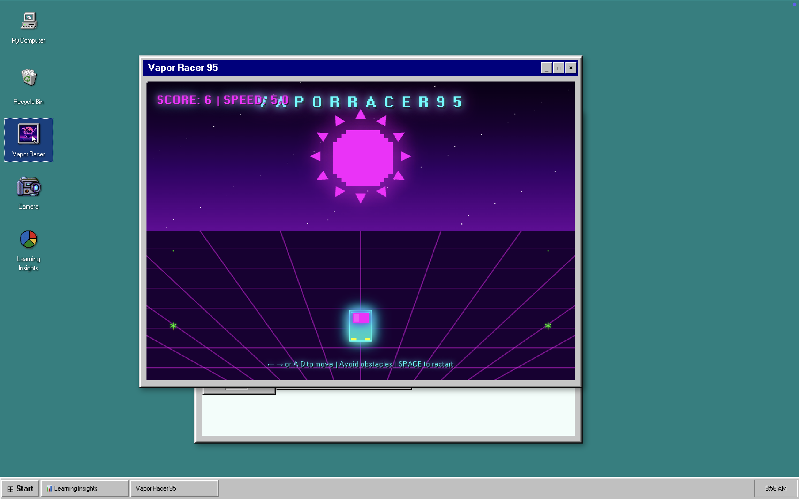Close the Vapor Racer 95 window
Image resolution: width=799 pixels, height=499 pixels.
click(x=571, y=68)
